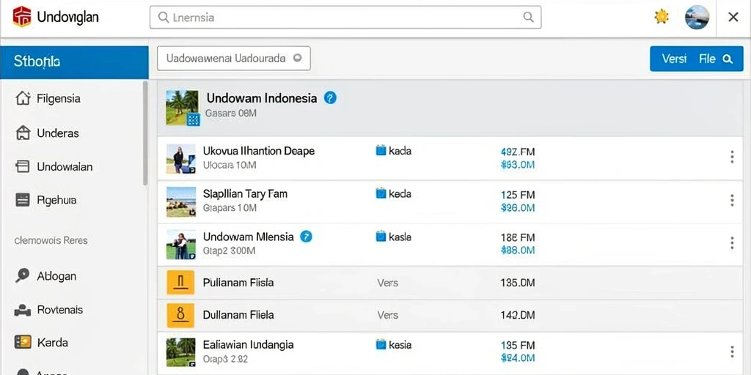Open more options for Ealiawian Iundangia row
Image resolution: width=751 pixels, height=375 pixels.
click(732, 352)
